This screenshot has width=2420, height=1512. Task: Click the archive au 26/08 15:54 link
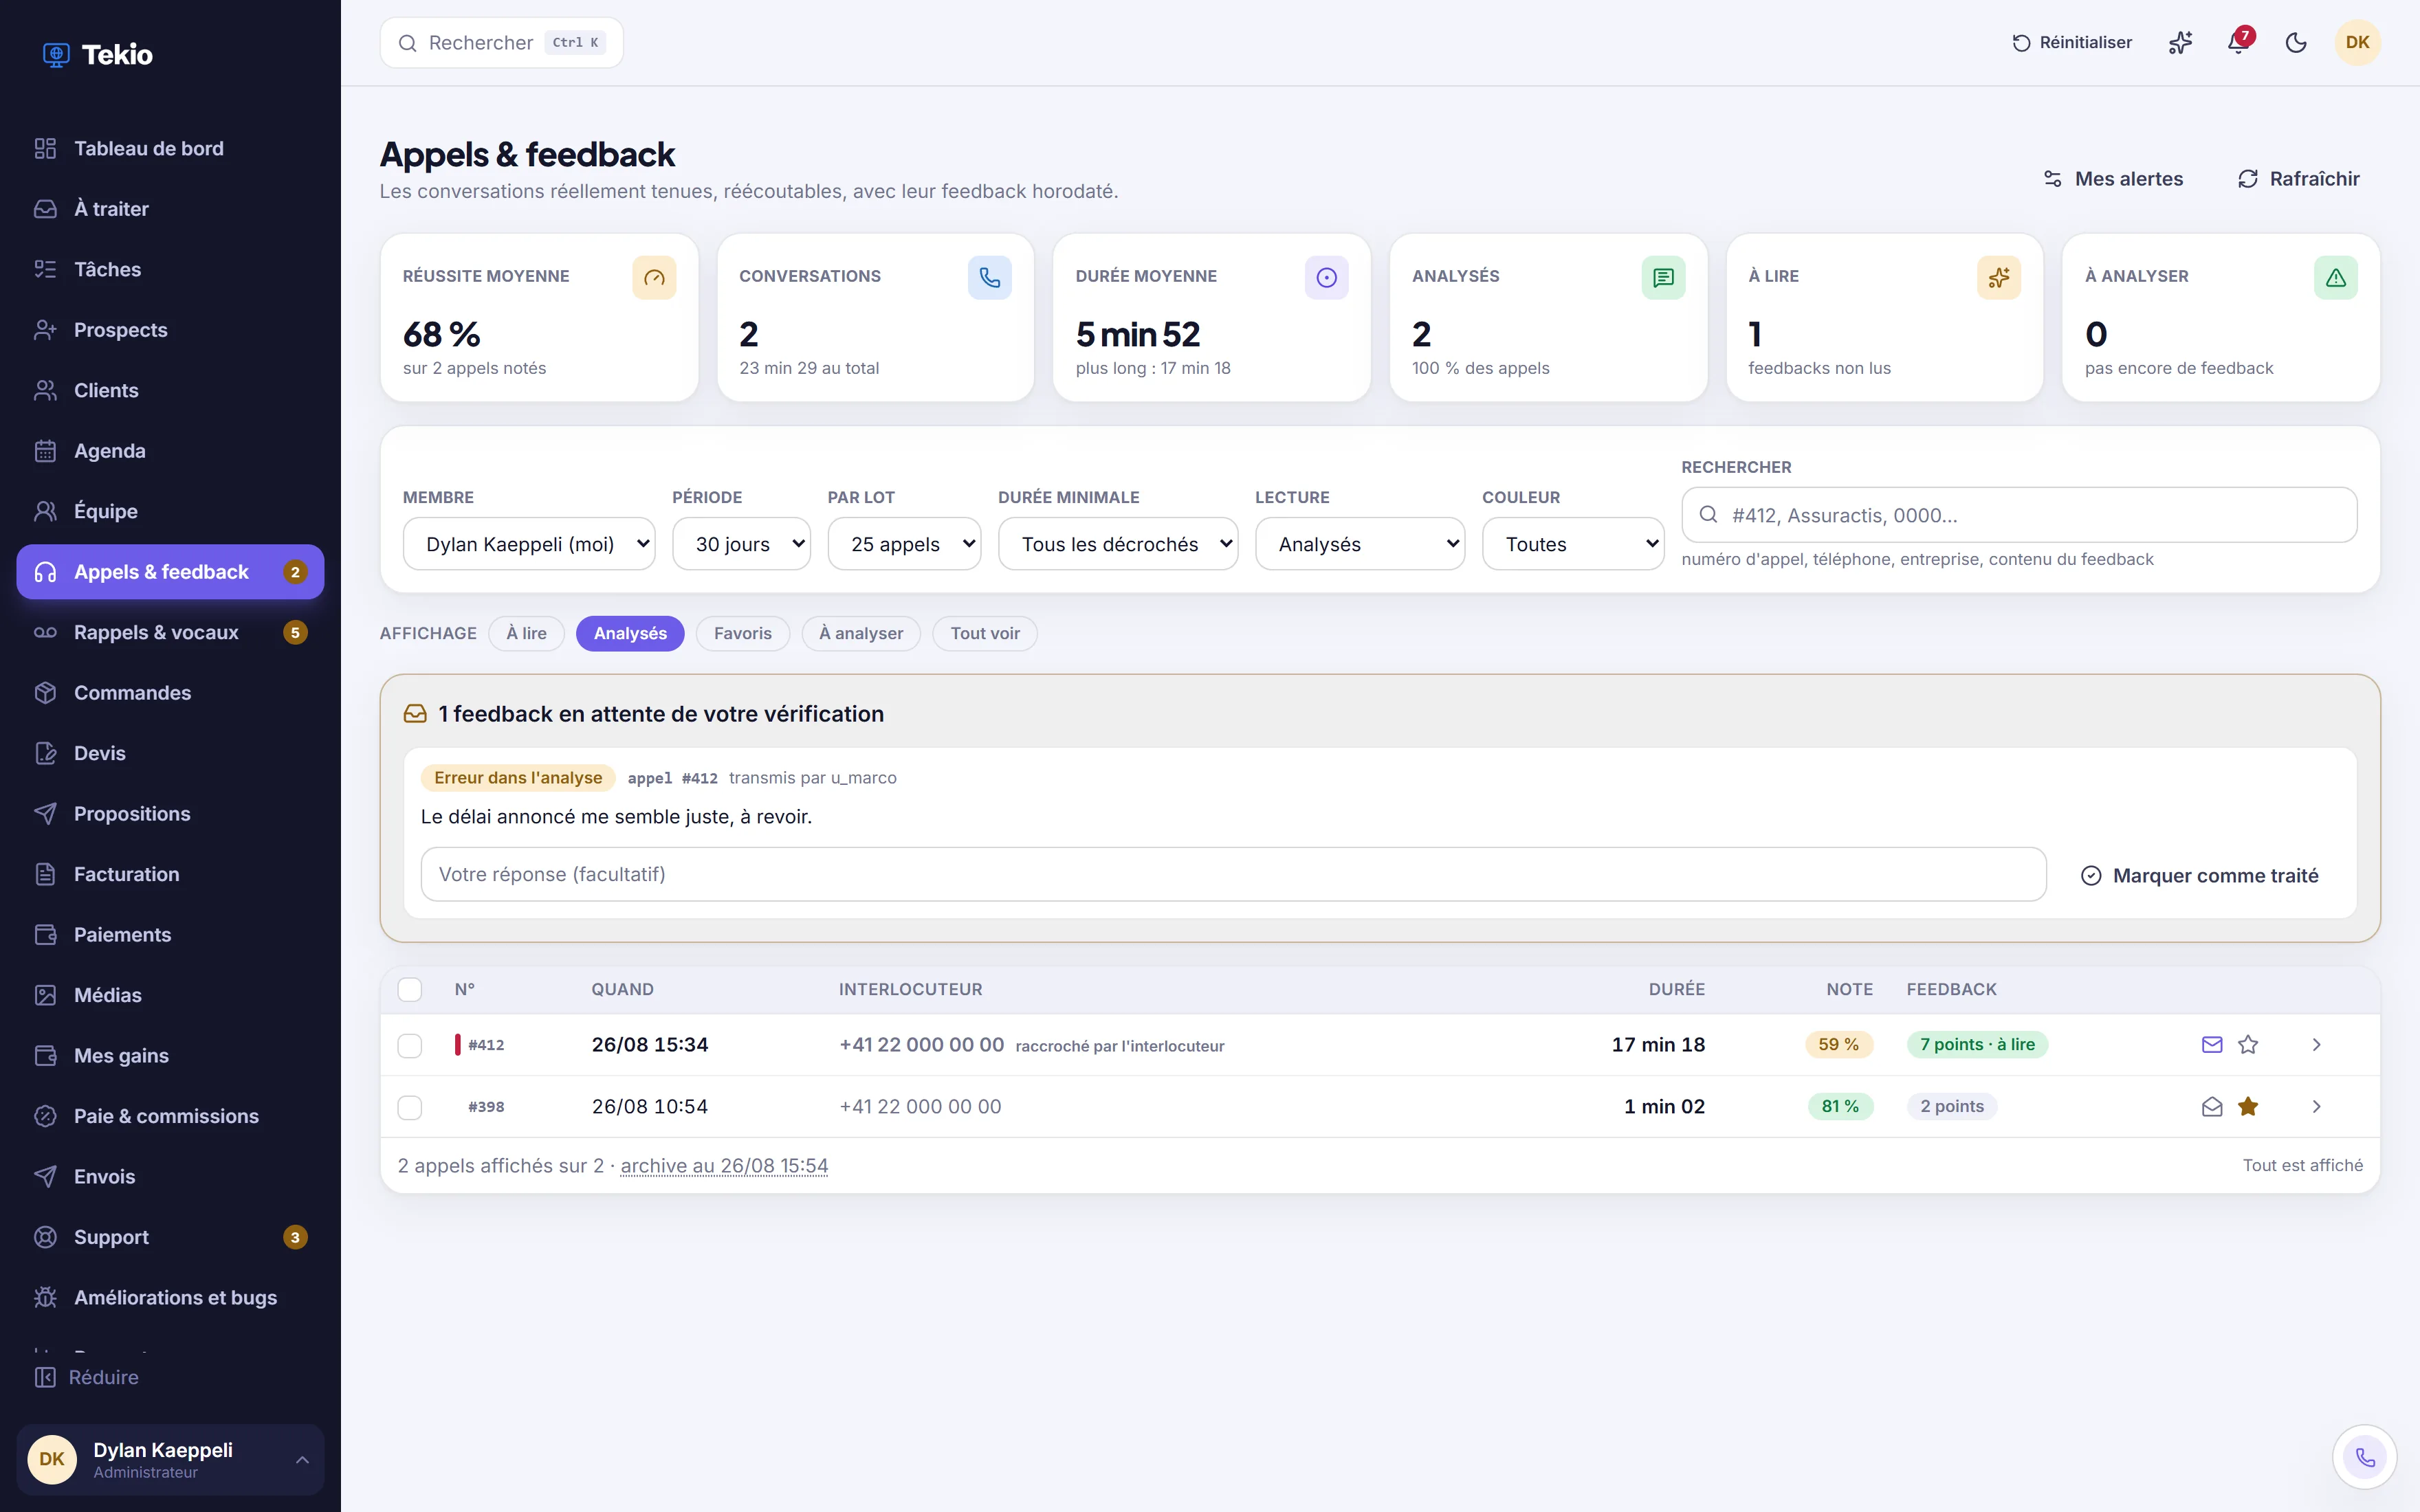(724, 1166)
